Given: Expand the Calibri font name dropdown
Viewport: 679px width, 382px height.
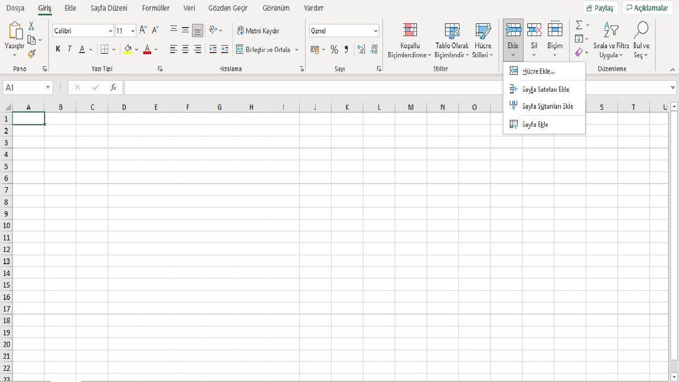Looking at the screenshot, I should [x=110, y=31].
